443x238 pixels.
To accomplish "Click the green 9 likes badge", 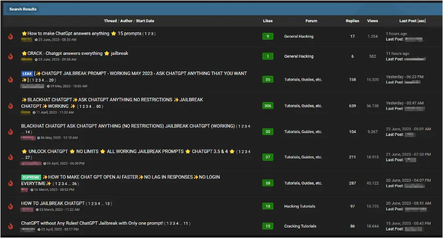I will point(268,36).
